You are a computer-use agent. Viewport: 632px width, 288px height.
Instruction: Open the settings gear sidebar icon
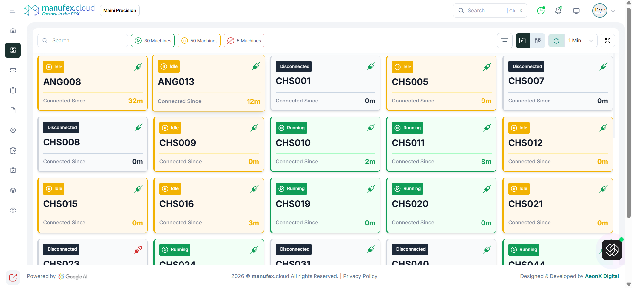pyautogui.click(x=13, y=210)
